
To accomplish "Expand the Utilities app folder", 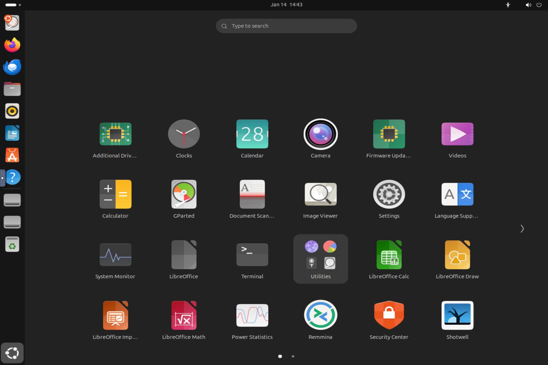I will (321, 259).
